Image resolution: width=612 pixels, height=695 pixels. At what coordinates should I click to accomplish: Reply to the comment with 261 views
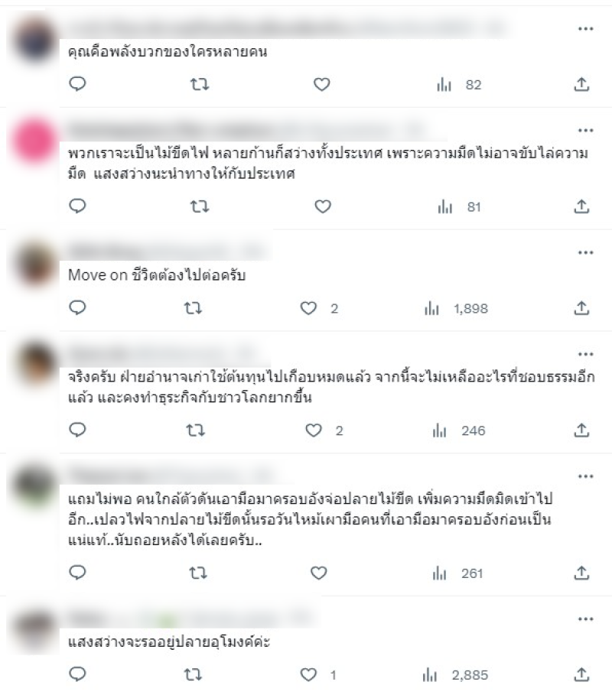point(77,573)
